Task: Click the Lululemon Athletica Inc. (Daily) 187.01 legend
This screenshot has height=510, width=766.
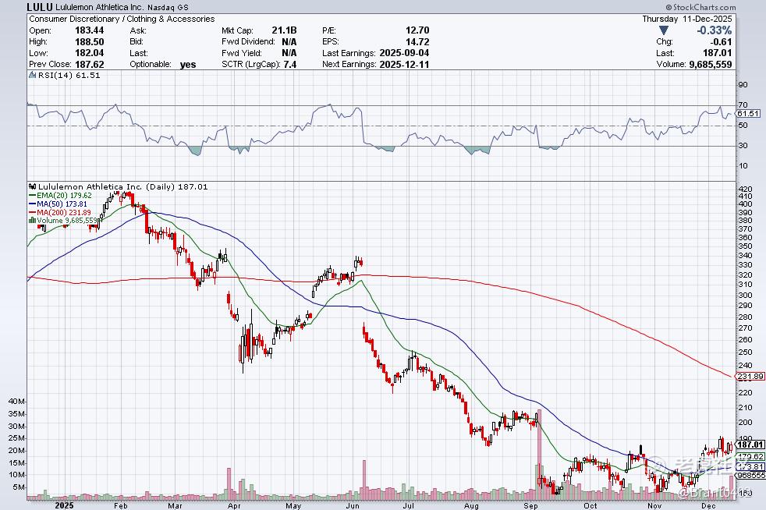Action: tap(122, 186)
